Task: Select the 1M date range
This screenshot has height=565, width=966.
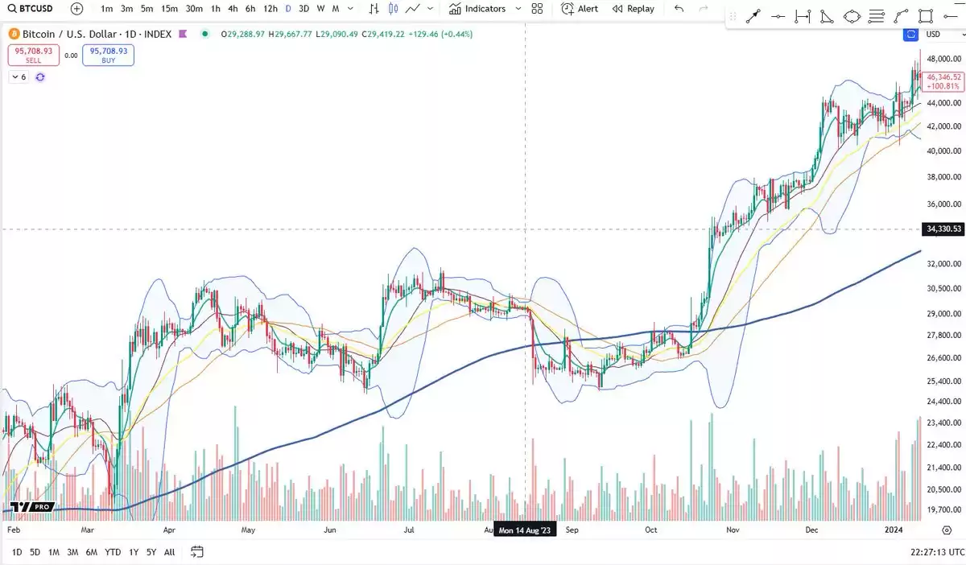Action: coord(54,552)
